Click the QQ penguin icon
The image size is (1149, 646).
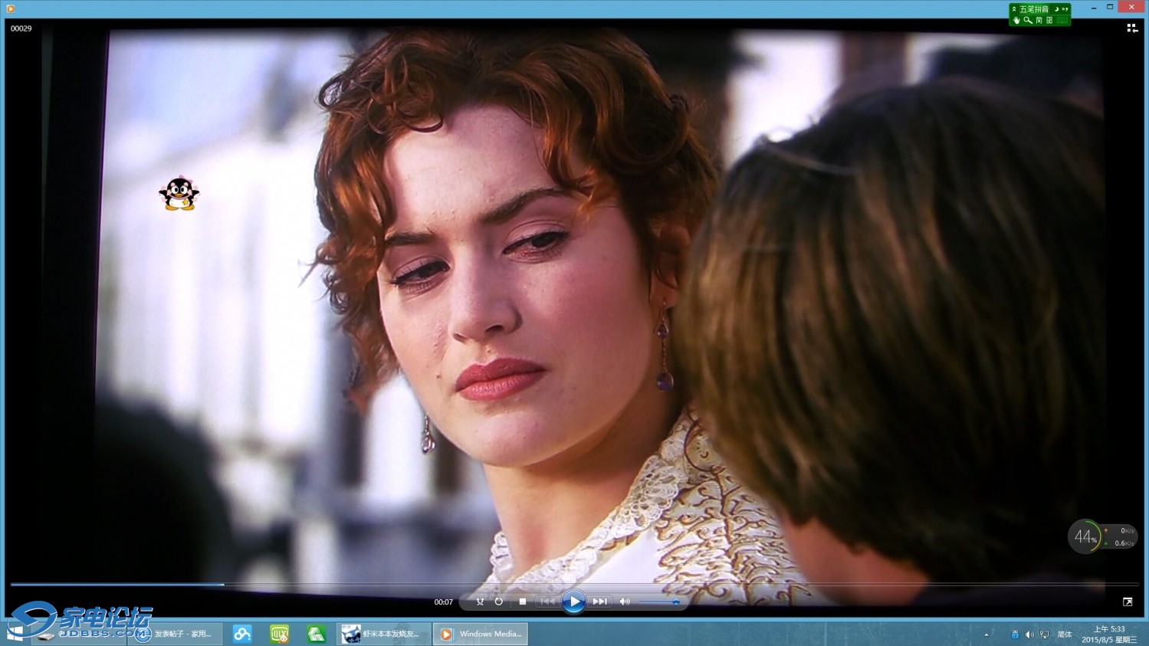click(x=179, y=193)
